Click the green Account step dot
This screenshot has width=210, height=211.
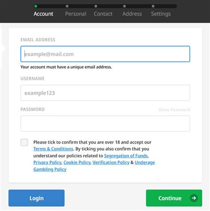click(x=35, y=6)
